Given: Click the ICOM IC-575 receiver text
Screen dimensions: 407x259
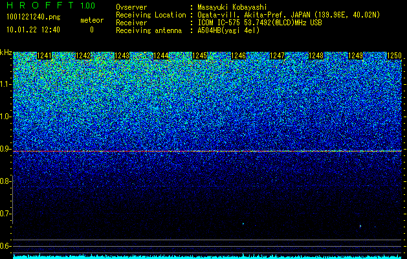Looking at the screenshot, I should pyautogui.click(x=259, y=23).
